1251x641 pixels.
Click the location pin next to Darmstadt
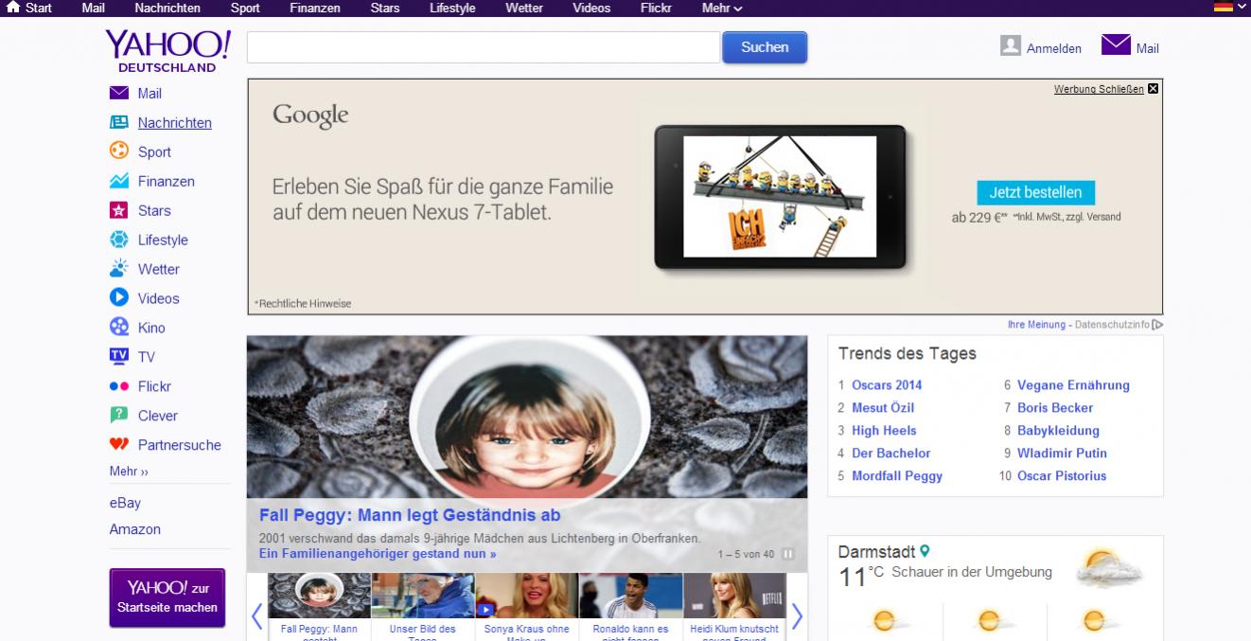pyautogui.click(x=925, y=550)
